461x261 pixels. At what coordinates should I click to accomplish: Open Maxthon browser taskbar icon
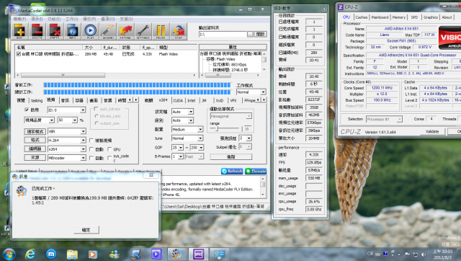point(51,254)
